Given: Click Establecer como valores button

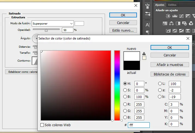Looking at the screenshot, I should [x=21, y=72].
